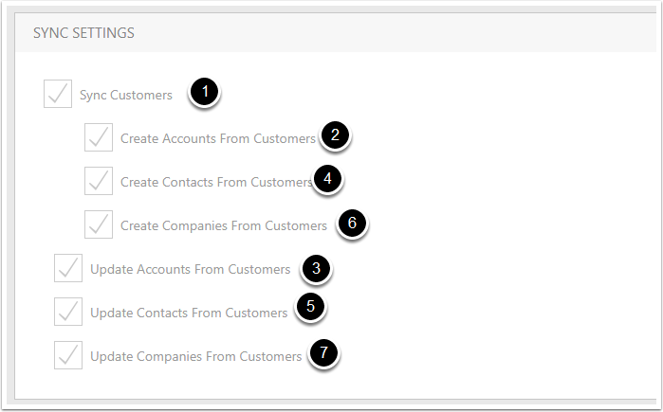Toggle Update Accounts From Customers checkbox
663x412 pixels.
68,268
